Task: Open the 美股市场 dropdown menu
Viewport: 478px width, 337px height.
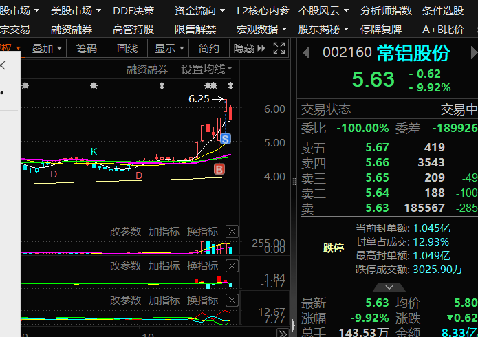Action: [76, 11]
